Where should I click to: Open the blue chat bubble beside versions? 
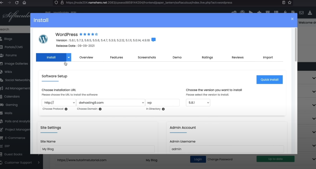coord(153,40)
